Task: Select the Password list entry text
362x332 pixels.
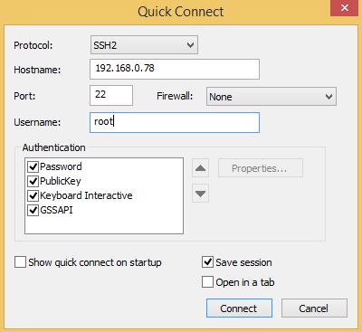Action: pyautogui.click(x=61, y=166)
